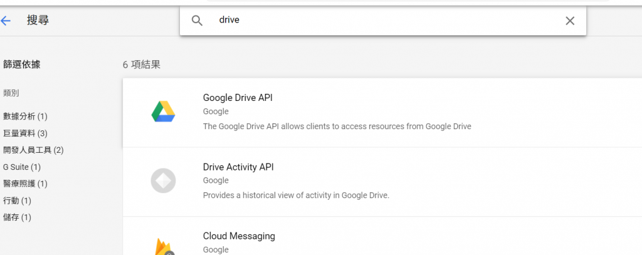
Task: Click 'Google' under Cloud Messaging
Action: (x=216, y=250)
